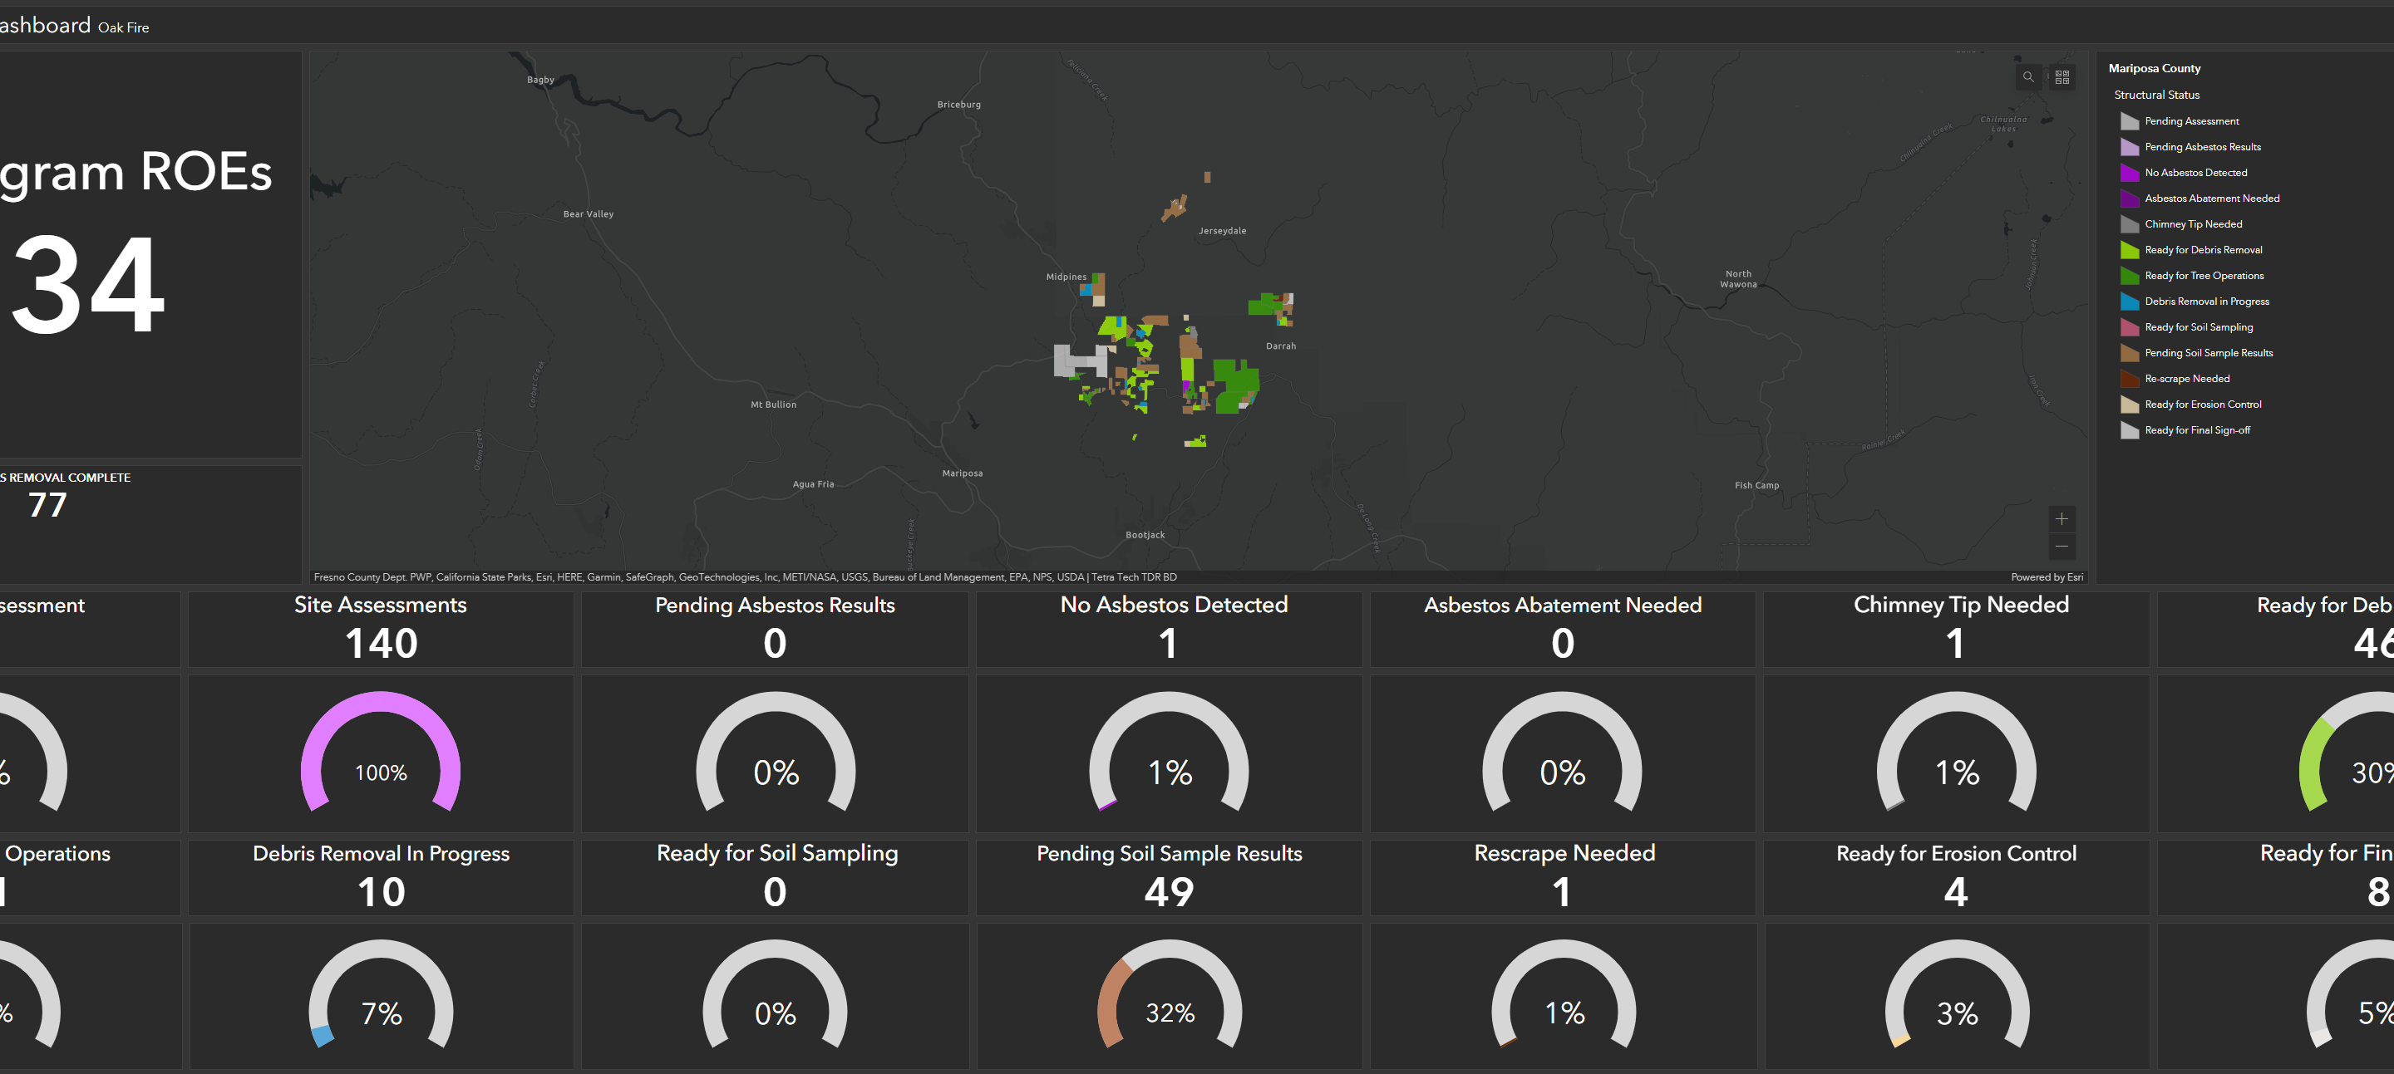
Task: Click Ready for Tree Operations legend symbol
Action: point(2129,276)
